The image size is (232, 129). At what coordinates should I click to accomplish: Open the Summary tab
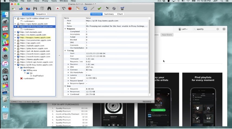tap(109, 14)
